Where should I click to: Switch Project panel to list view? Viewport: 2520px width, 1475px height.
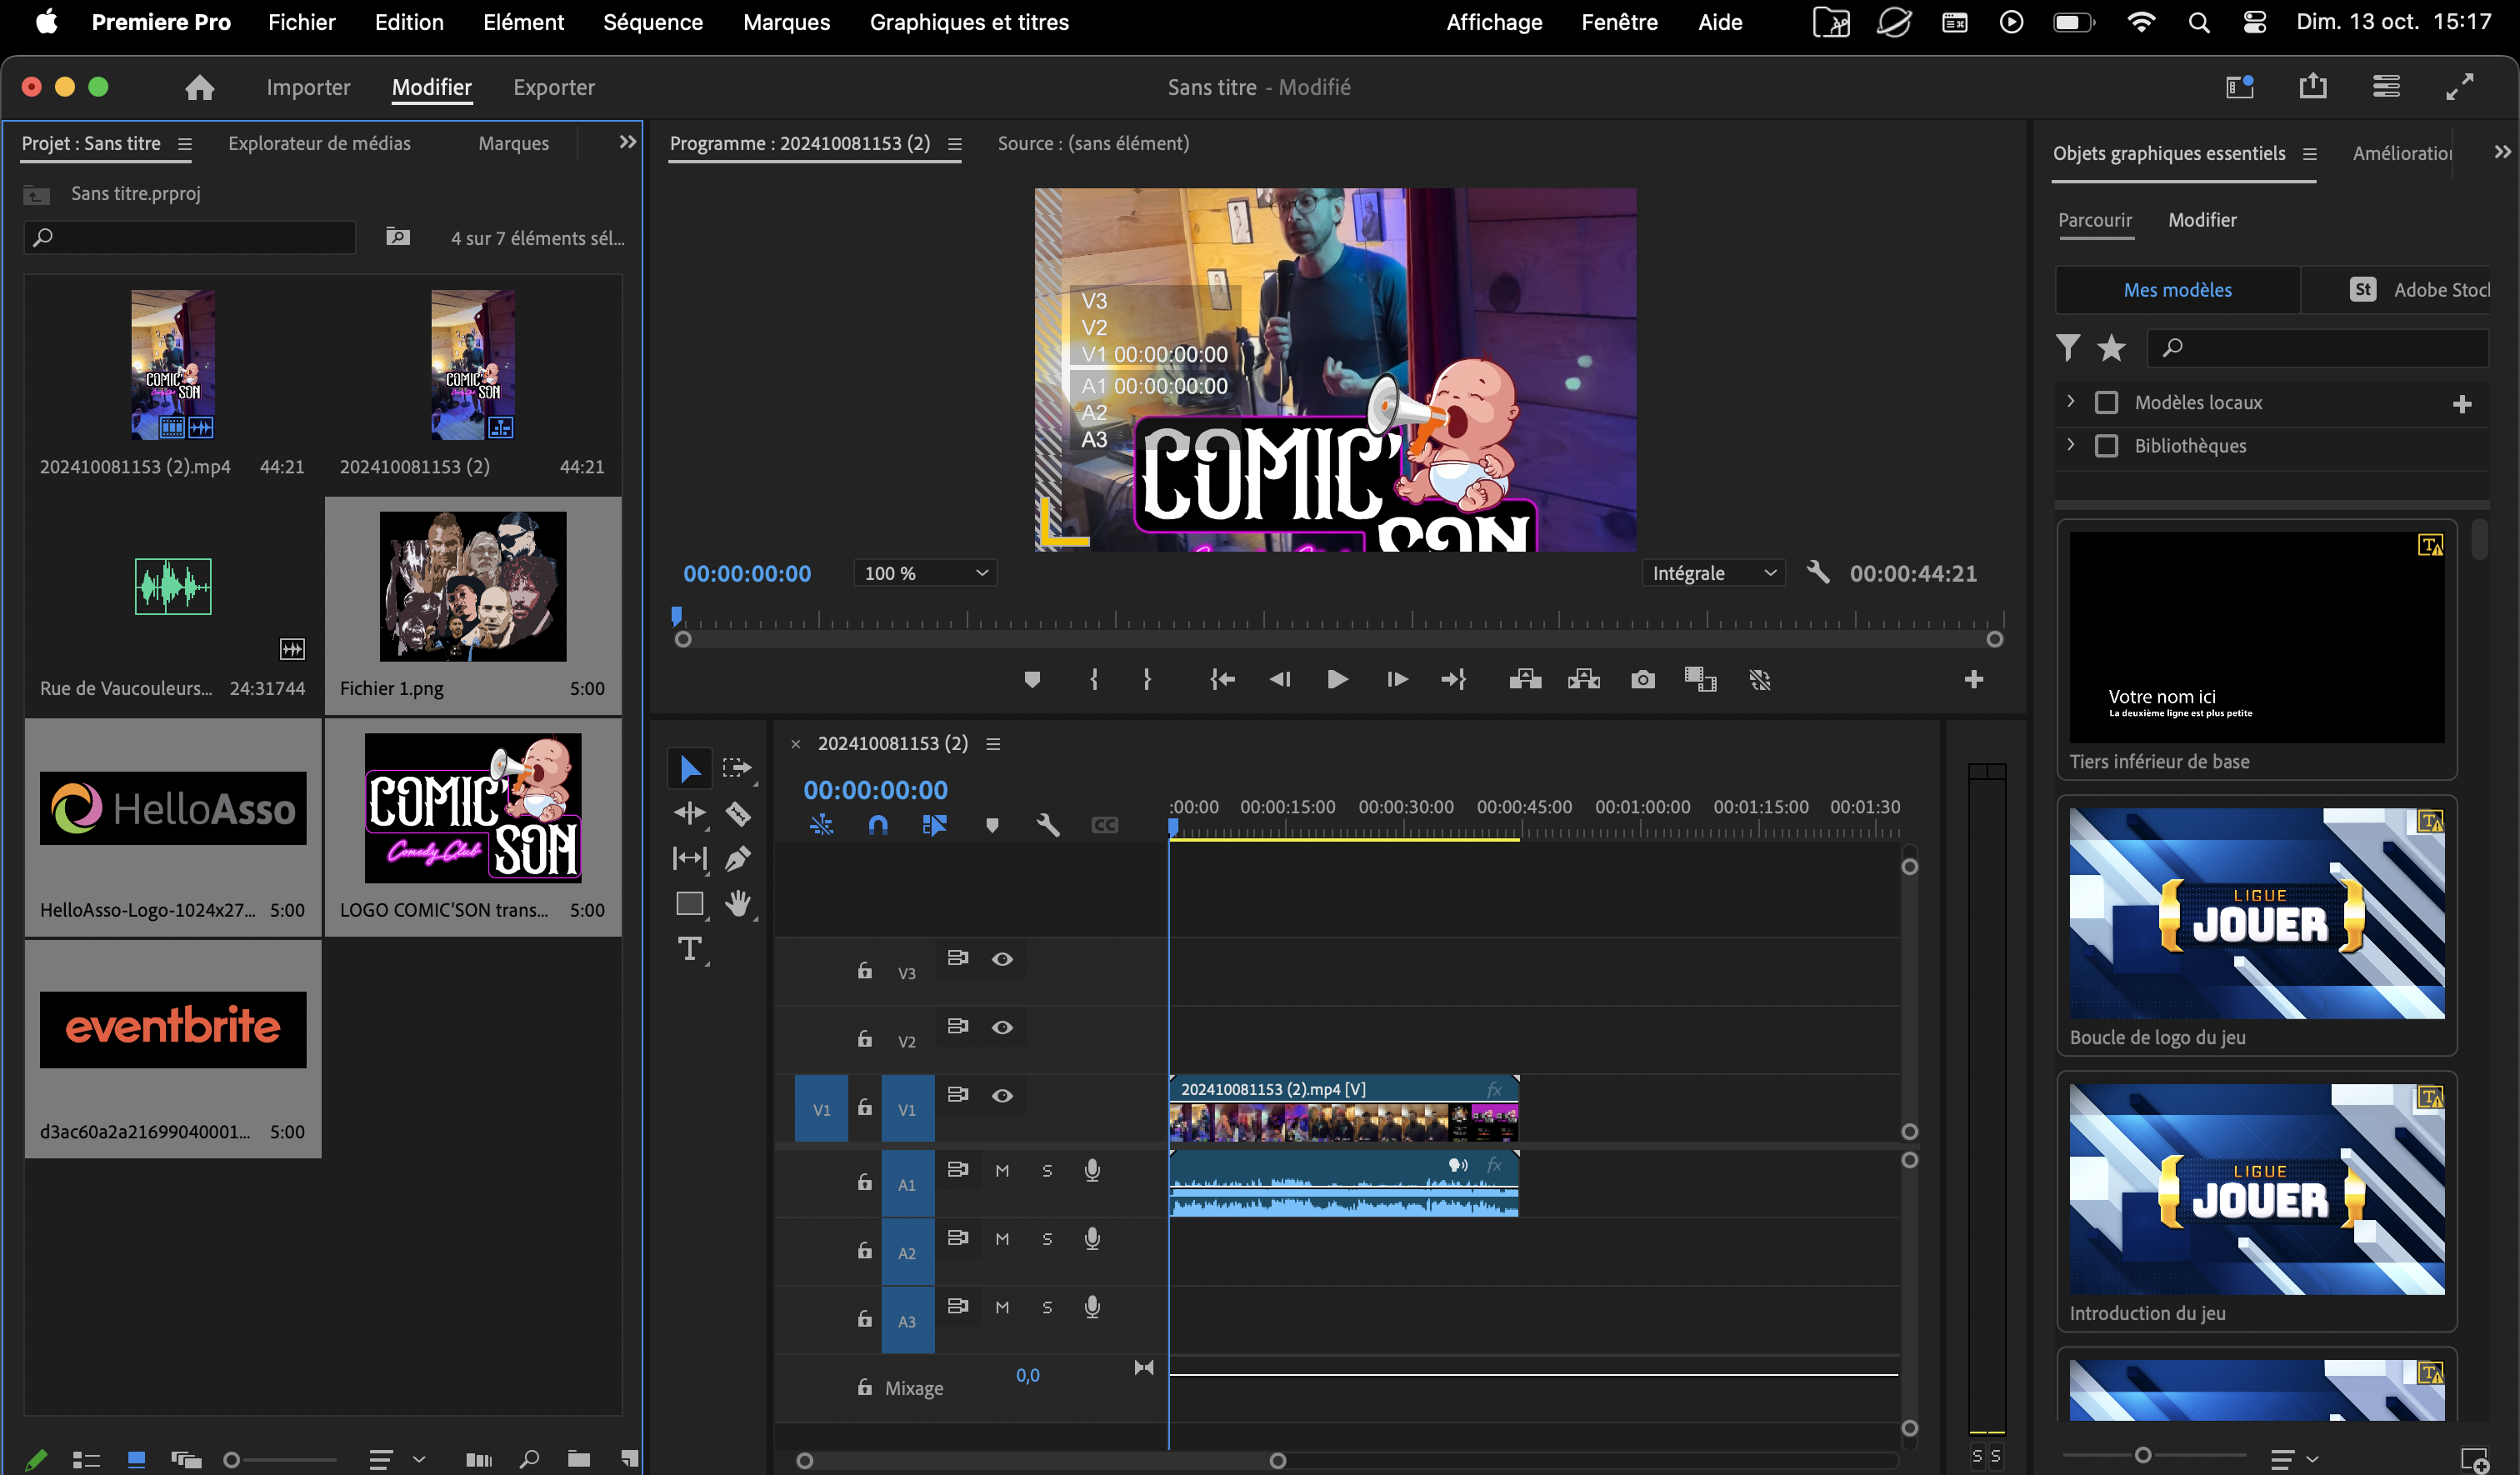(x=86, y=1459)
